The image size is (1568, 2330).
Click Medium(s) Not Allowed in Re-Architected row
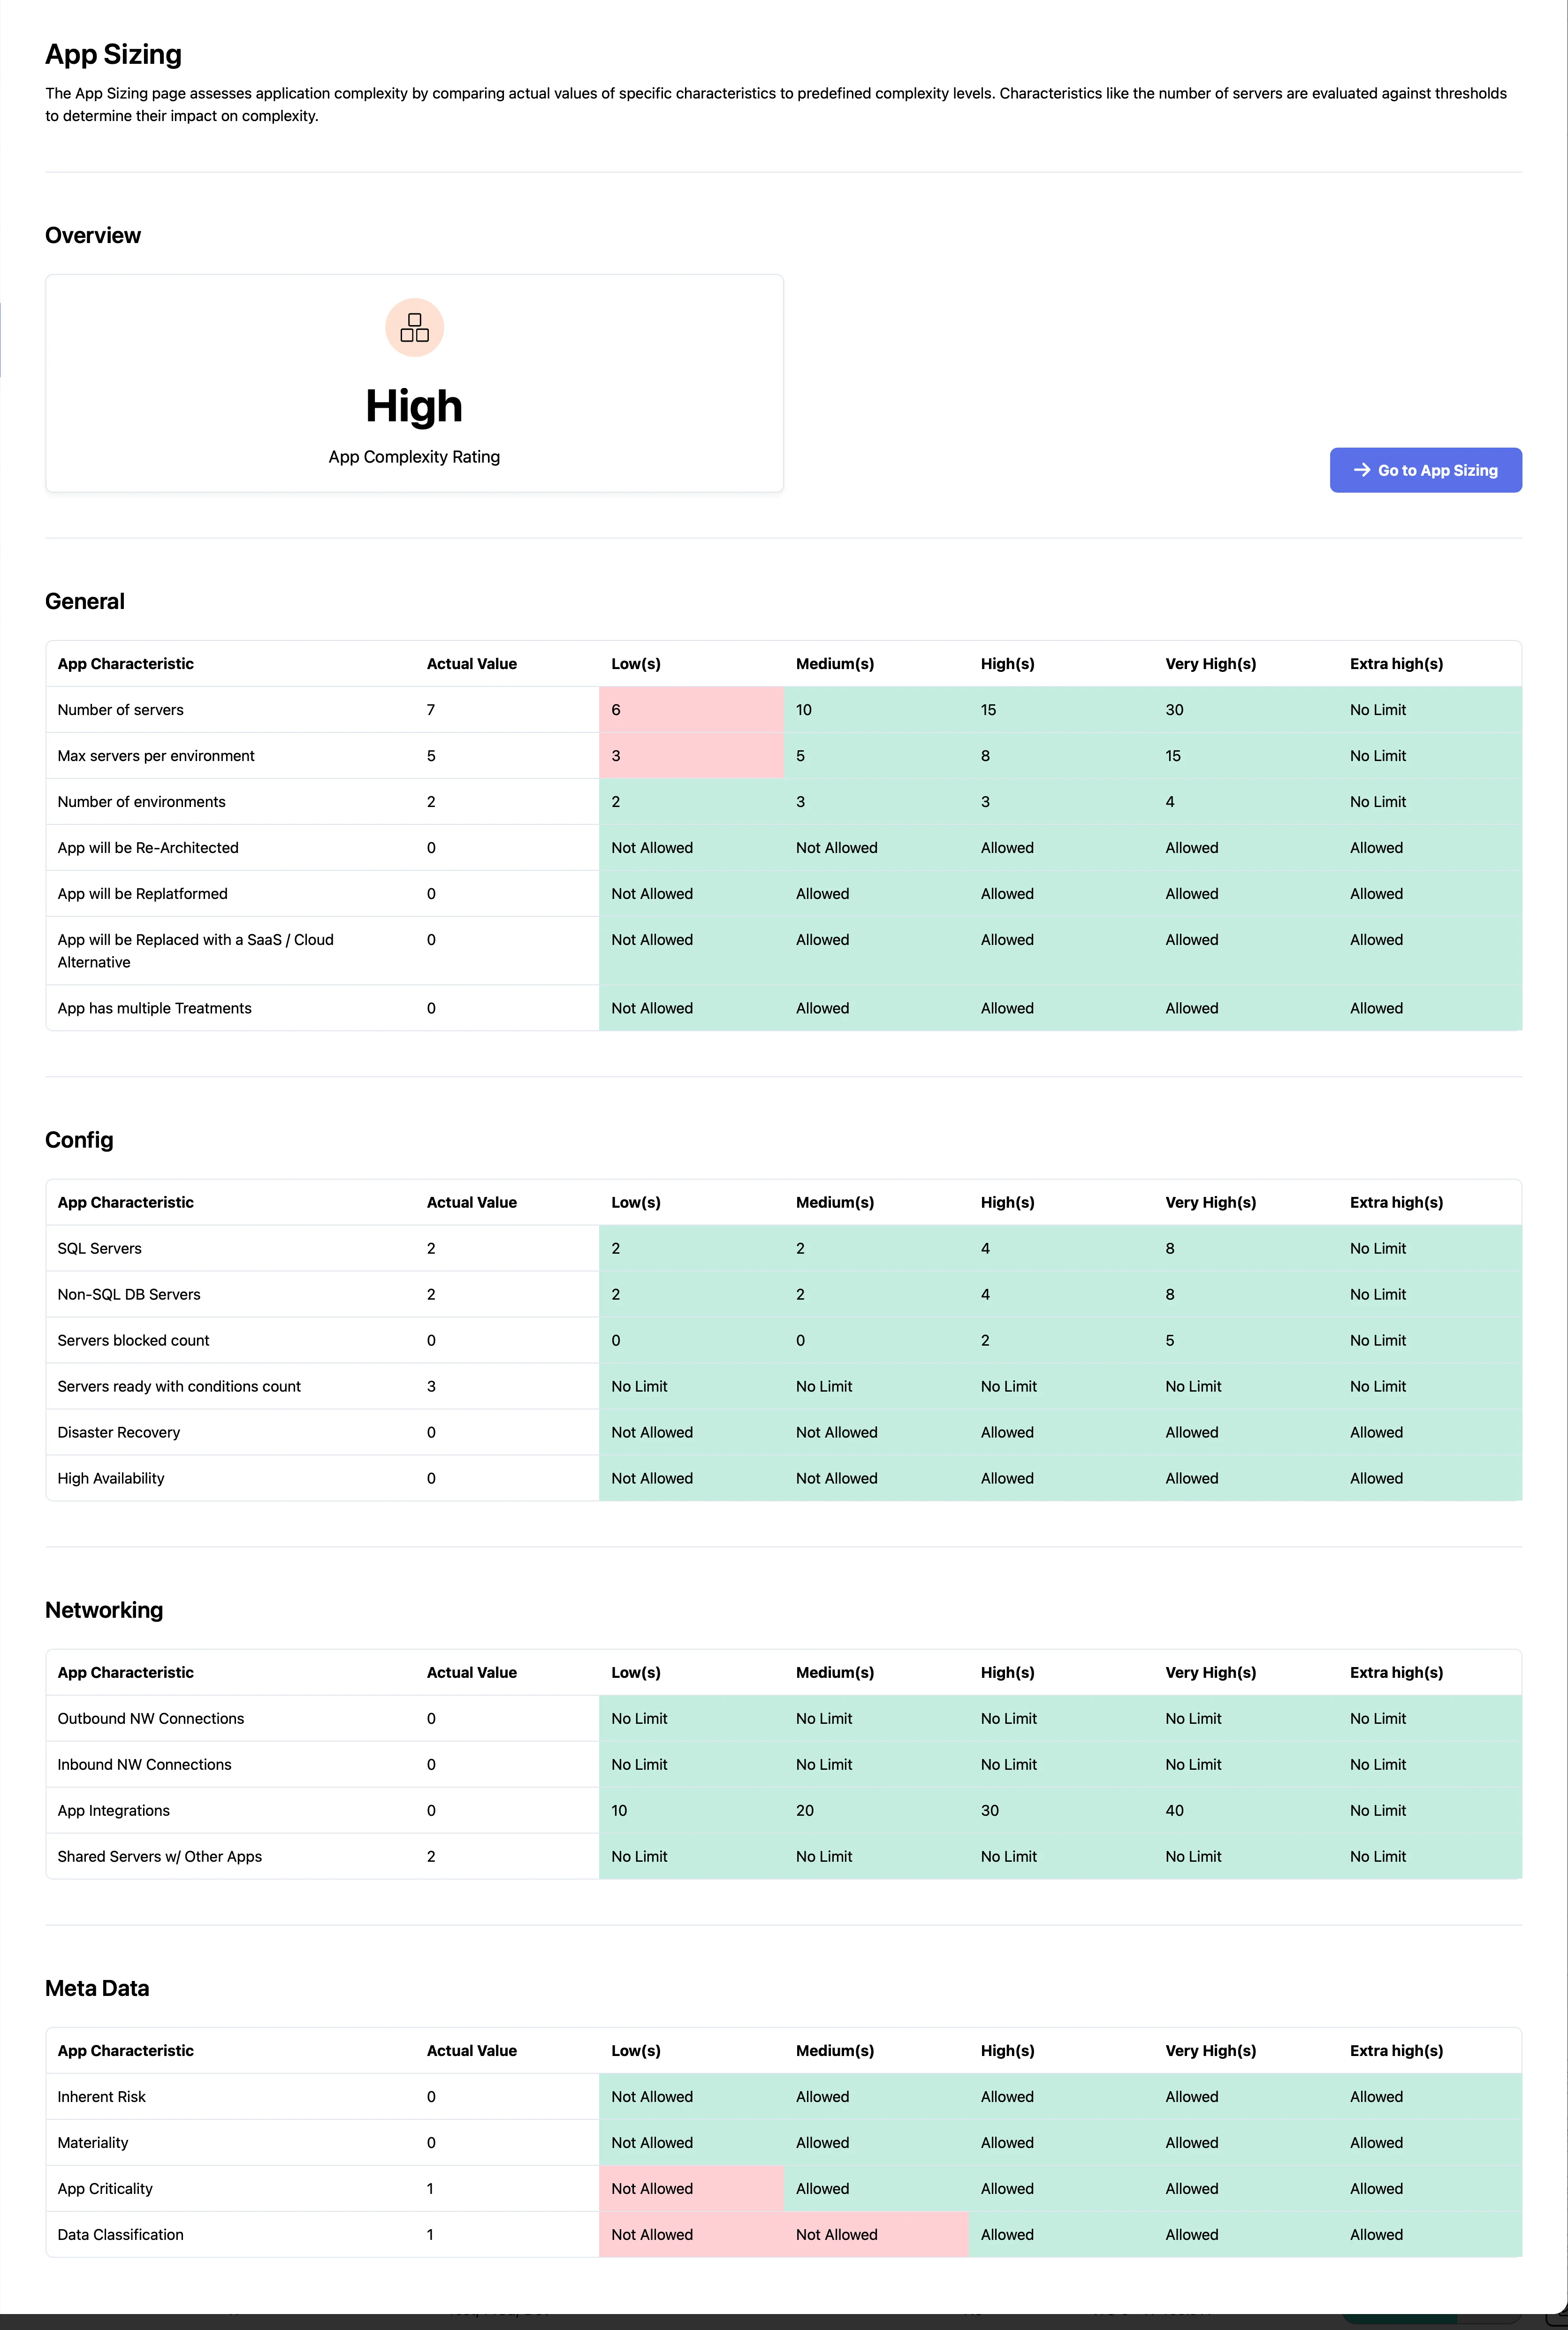pyautogui.click(x=837, y=848)
